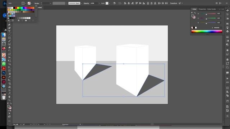Image resolution: width=230 pixels, height=129 pixels.
Task: Reset default fill and stroke in toolbar
Action: 8,104
